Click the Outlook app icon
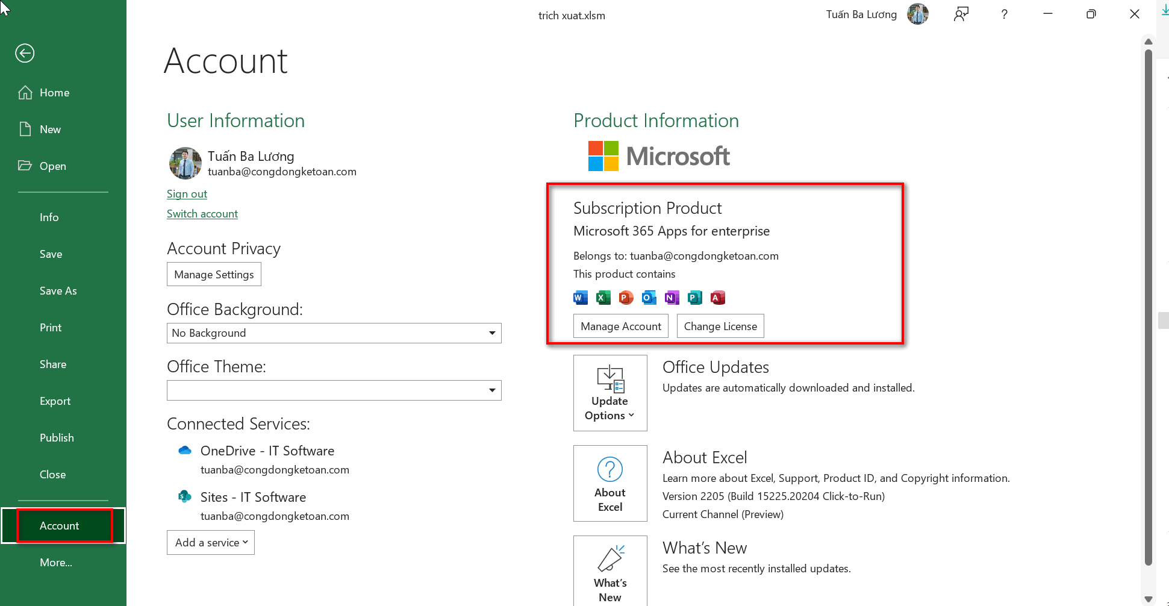The height and width of the screenshot is (606, 1169). pyautogui.click(x=649, y=298)
